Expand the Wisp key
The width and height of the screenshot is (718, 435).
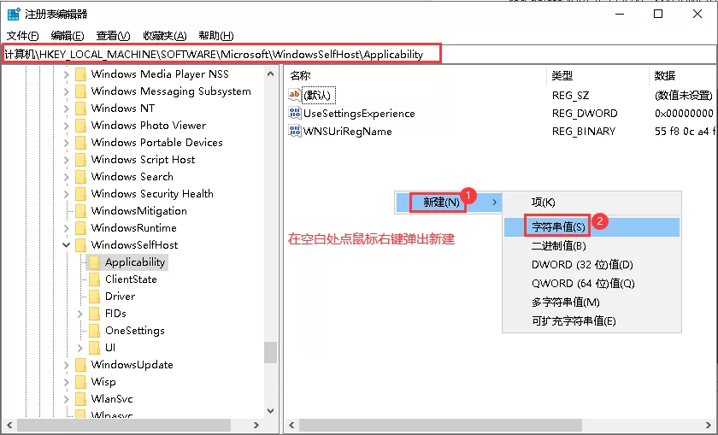(x=67, y=382)
